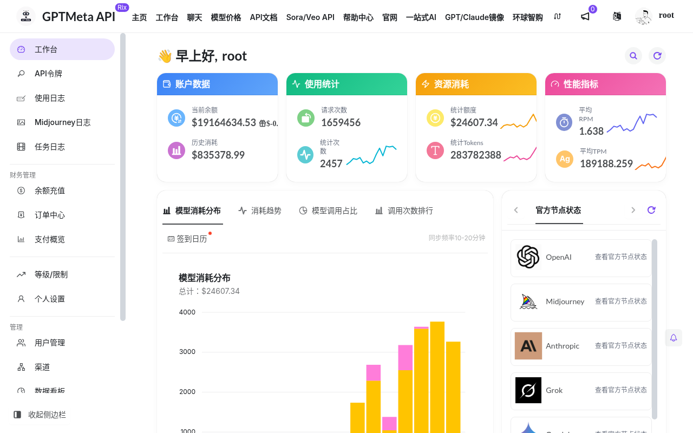This screenshot has width=693, height=433.
Task: Click the average RPM stopwatch icon
Action: pyautogui.click(x=564, y=122)
